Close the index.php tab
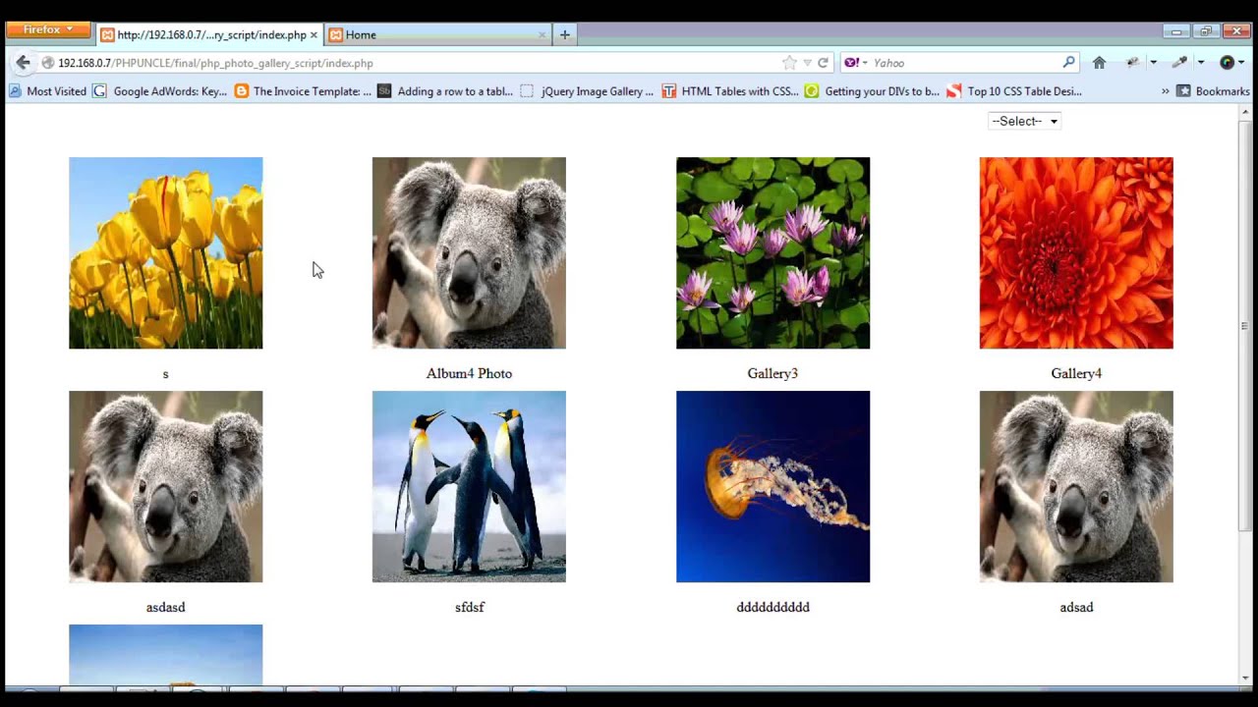Screen dimensions: 1258x707 [x=314, y=34]
